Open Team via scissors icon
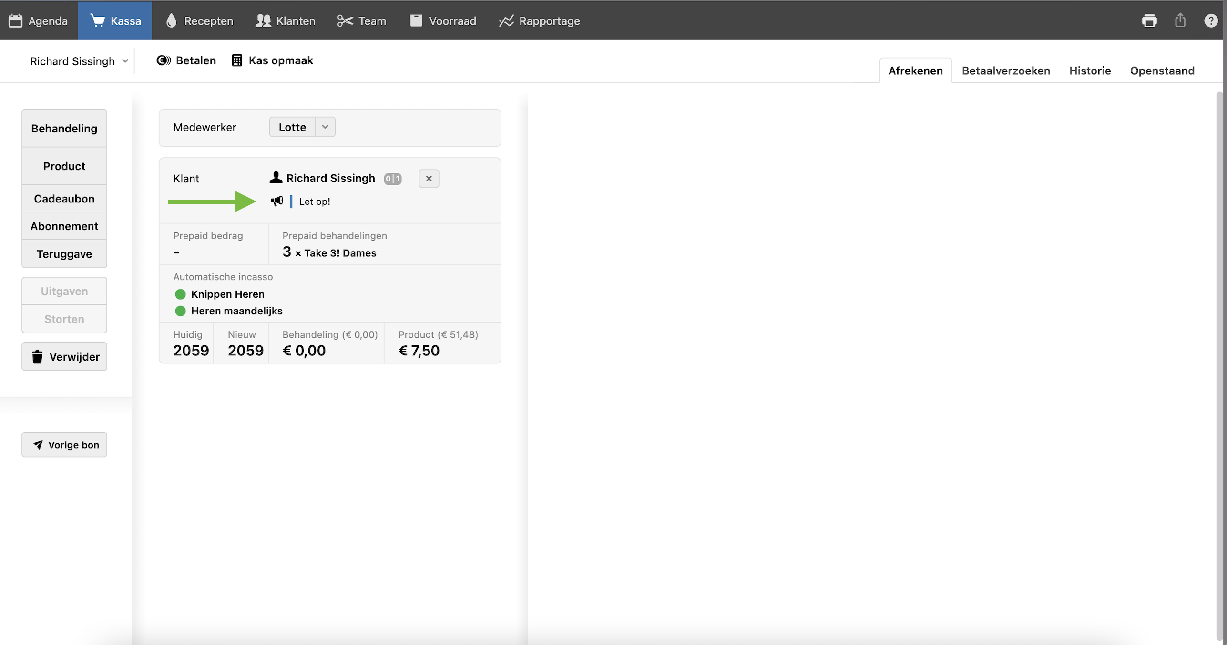This screenshot has width=1227, height=645. pos(345,20)
